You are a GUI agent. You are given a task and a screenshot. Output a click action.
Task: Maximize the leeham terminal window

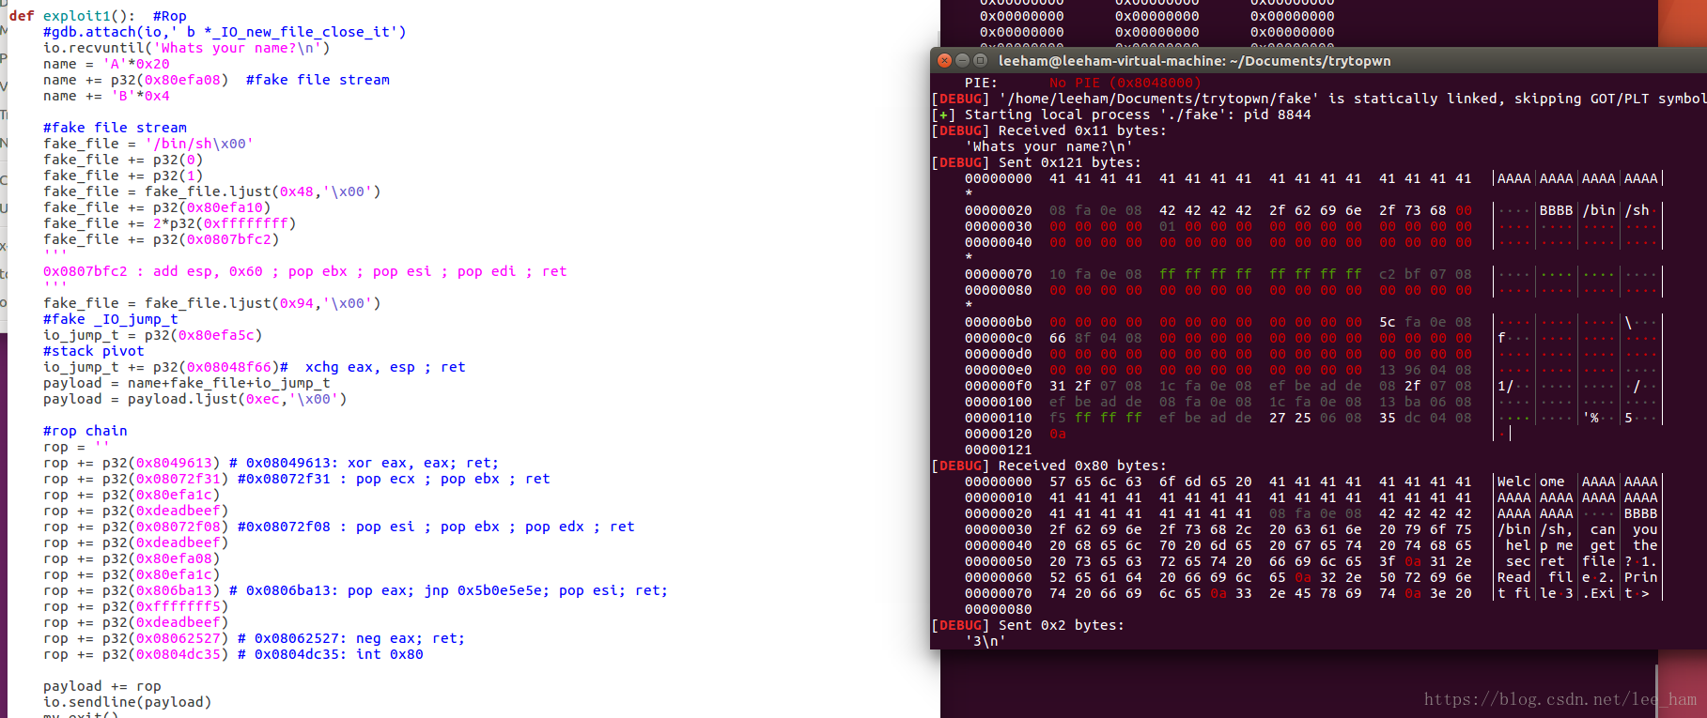pos(980,60)
